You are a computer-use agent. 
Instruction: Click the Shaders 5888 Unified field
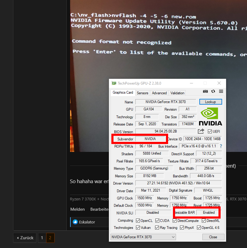pos(152,153)
